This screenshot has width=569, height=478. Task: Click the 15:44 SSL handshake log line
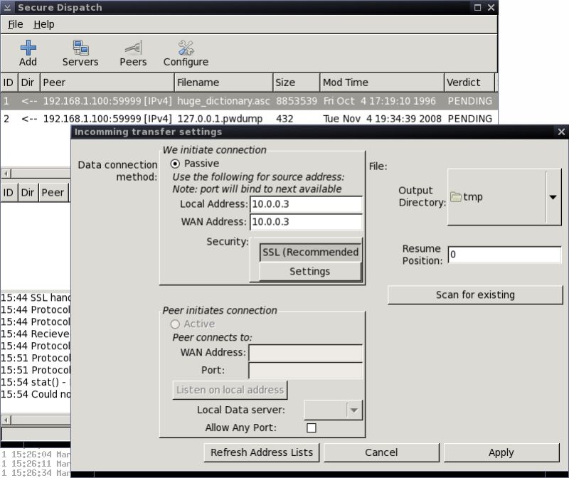coord(36,297)
